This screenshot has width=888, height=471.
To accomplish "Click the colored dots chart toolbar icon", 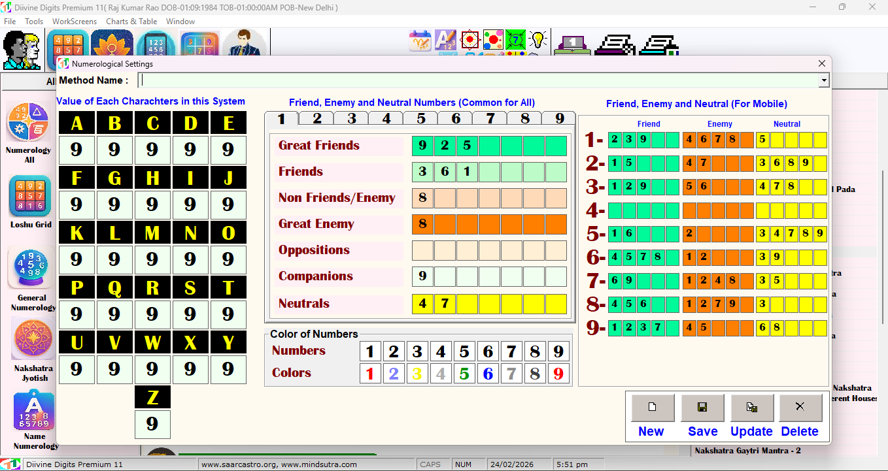I will (x=493, y=39).
